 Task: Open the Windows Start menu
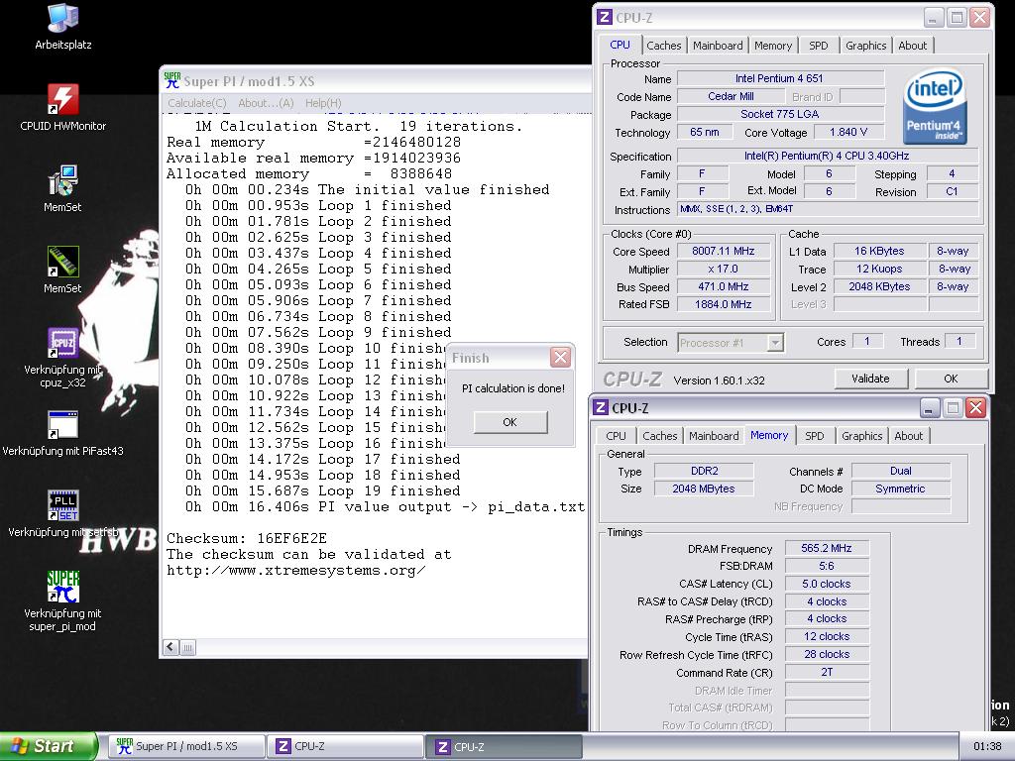point(48,746)
